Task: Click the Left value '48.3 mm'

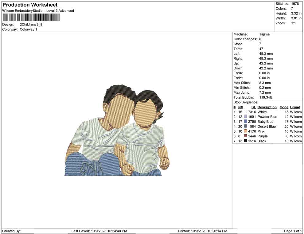Action: pos(266,53)
